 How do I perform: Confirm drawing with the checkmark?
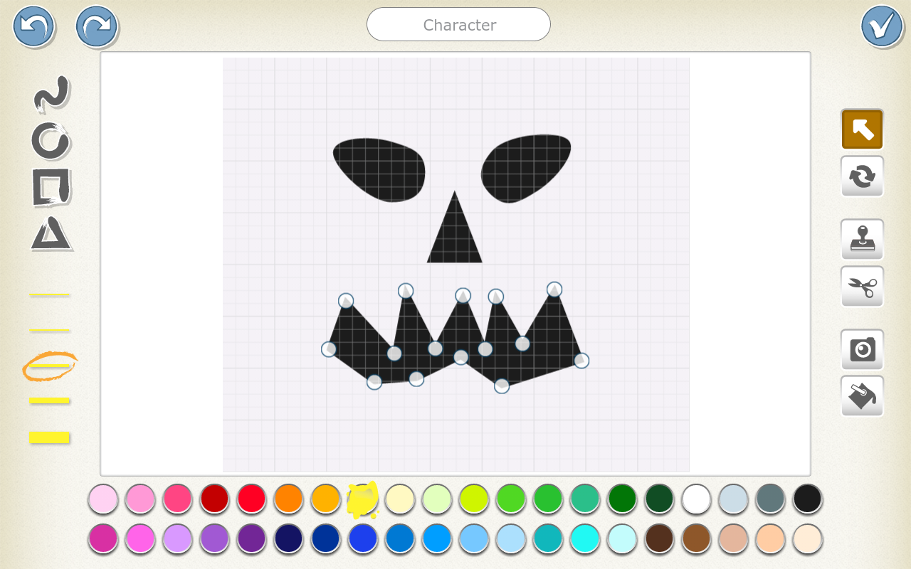click(880, 26)
